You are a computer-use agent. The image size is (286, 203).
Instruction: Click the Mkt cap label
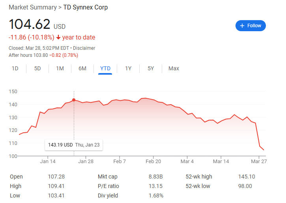(x=108, y=177)
